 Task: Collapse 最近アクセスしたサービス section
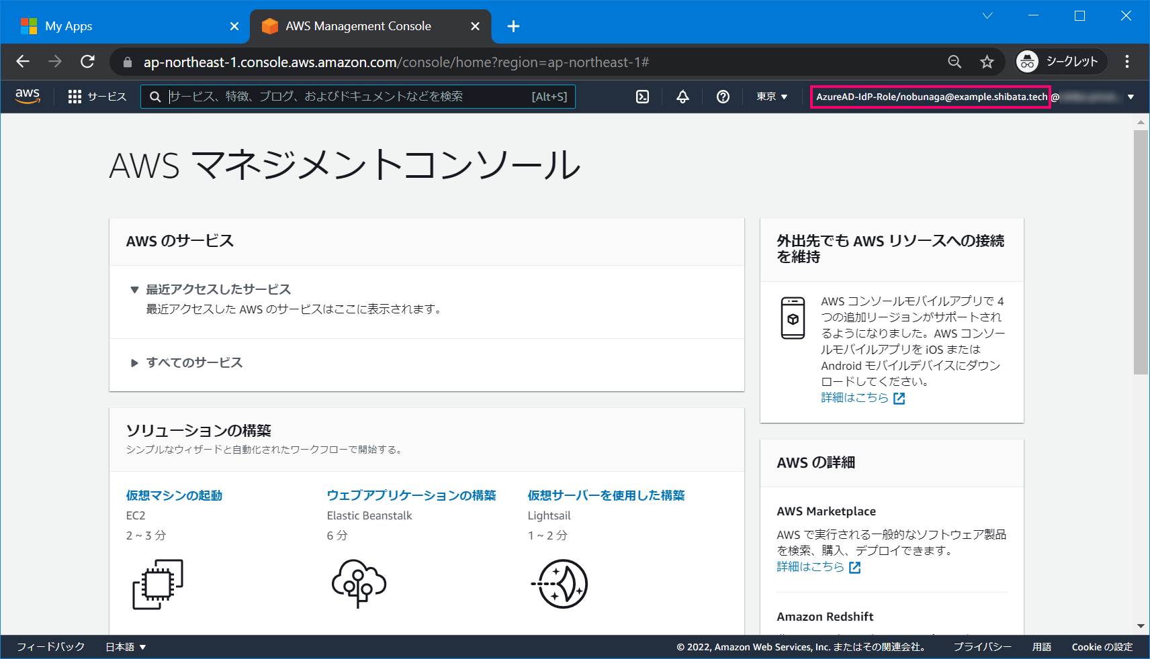(x=134, y=290)
